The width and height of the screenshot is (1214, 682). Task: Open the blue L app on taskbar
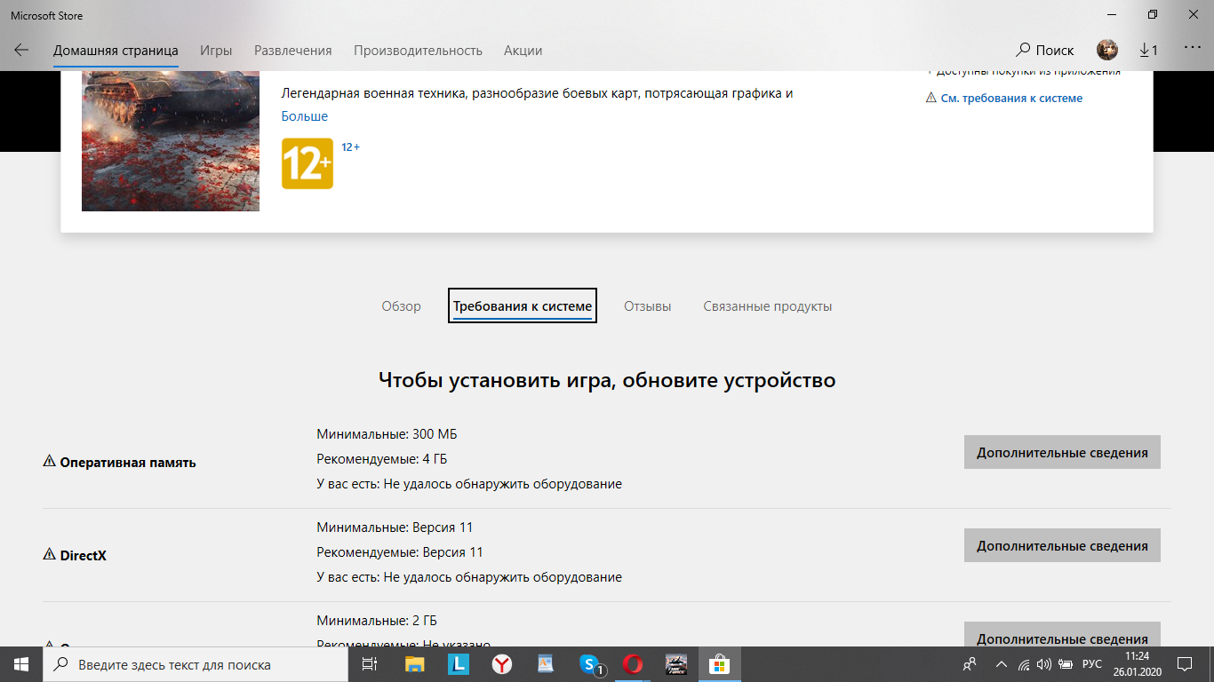pyautogui.click(x=458, y=664)
